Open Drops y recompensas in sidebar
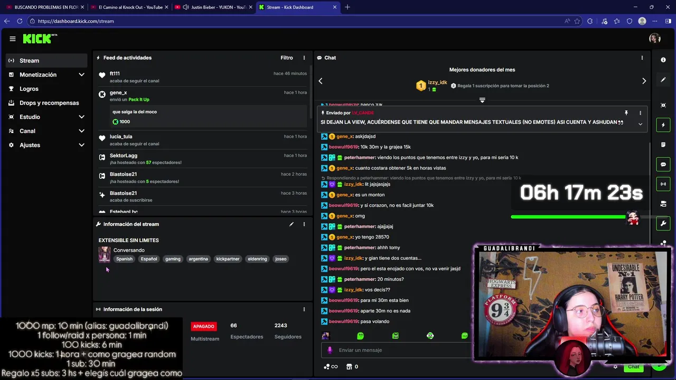The width and height of the screenshot is (676, 380). [x=46, y=103]
